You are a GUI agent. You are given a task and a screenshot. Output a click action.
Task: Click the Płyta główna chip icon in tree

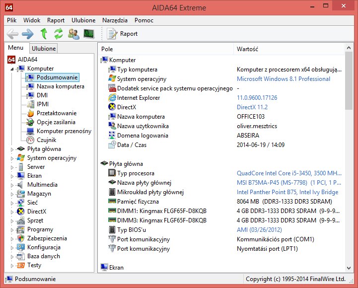pos(21,149)
